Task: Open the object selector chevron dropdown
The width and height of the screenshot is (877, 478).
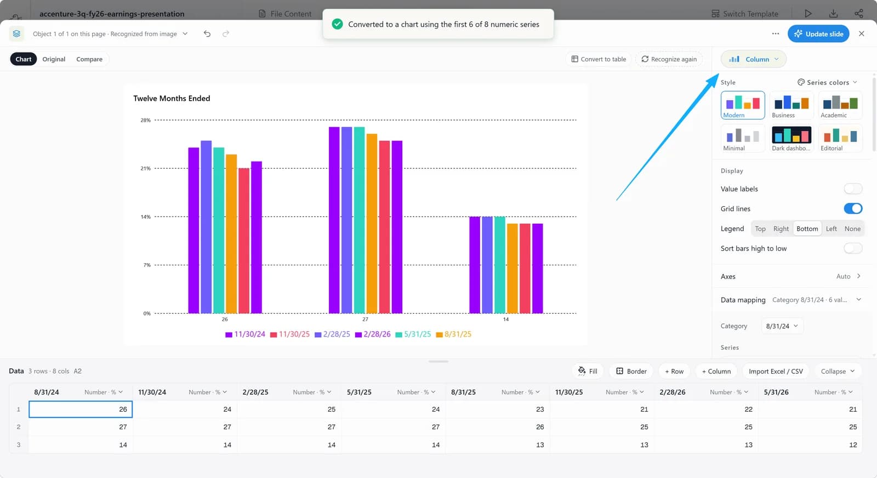Action: pos(185,34)
